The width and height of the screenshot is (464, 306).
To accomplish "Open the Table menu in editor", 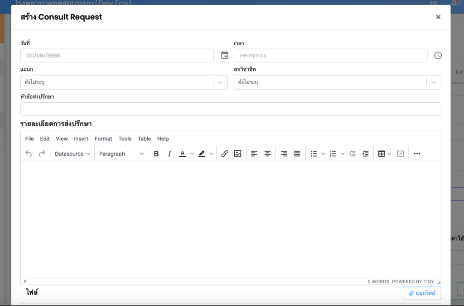I will pyautogui.click(x=144, y=139).
